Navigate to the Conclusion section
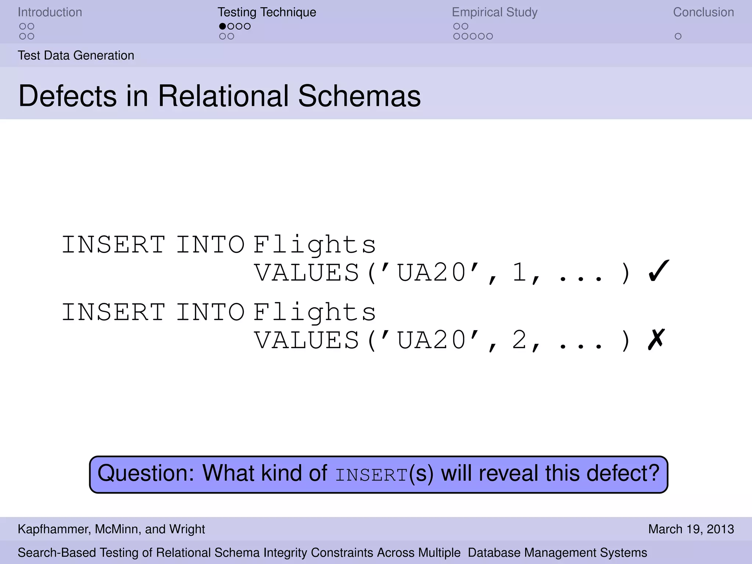Image resolution: width=752 pixels, height=564 pixels. click(x=703, y=12)
